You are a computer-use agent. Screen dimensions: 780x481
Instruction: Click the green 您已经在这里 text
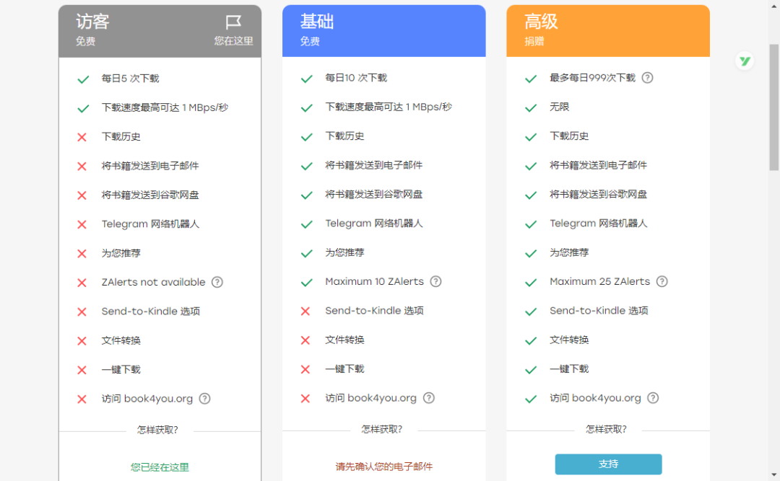(160, 467)
